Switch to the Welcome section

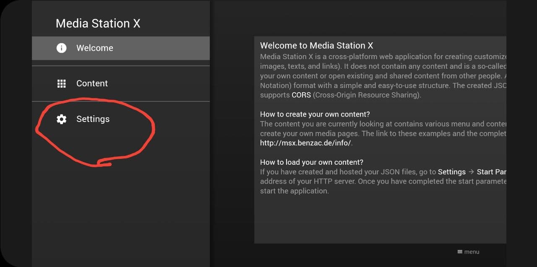tap(94, 48)
